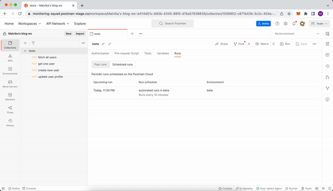The image size is (333, 191).
Task: Open the settings gear icon
Action: (286, 24)
